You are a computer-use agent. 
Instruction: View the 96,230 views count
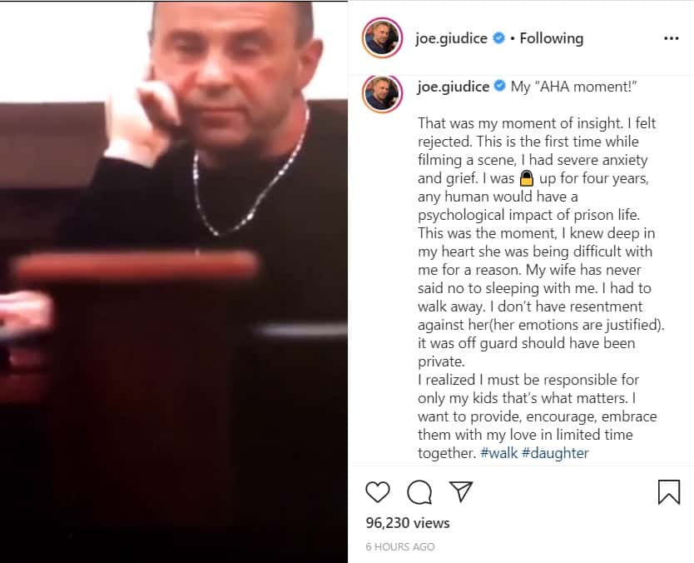(x=408, y=523)
